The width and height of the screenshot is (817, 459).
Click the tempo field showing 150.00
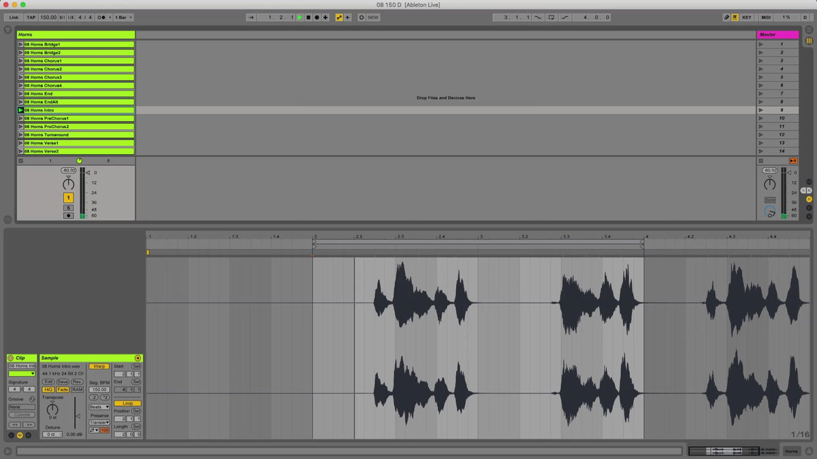tap(48, 17)
